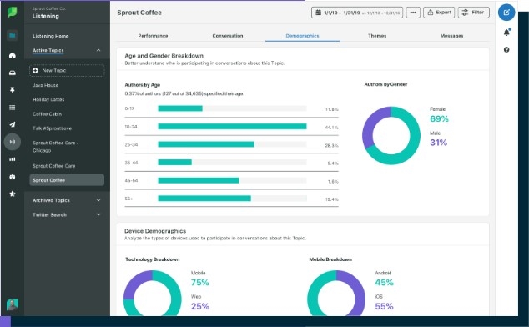Select the Listening waveform icon
529x327 pixels.
13,142
